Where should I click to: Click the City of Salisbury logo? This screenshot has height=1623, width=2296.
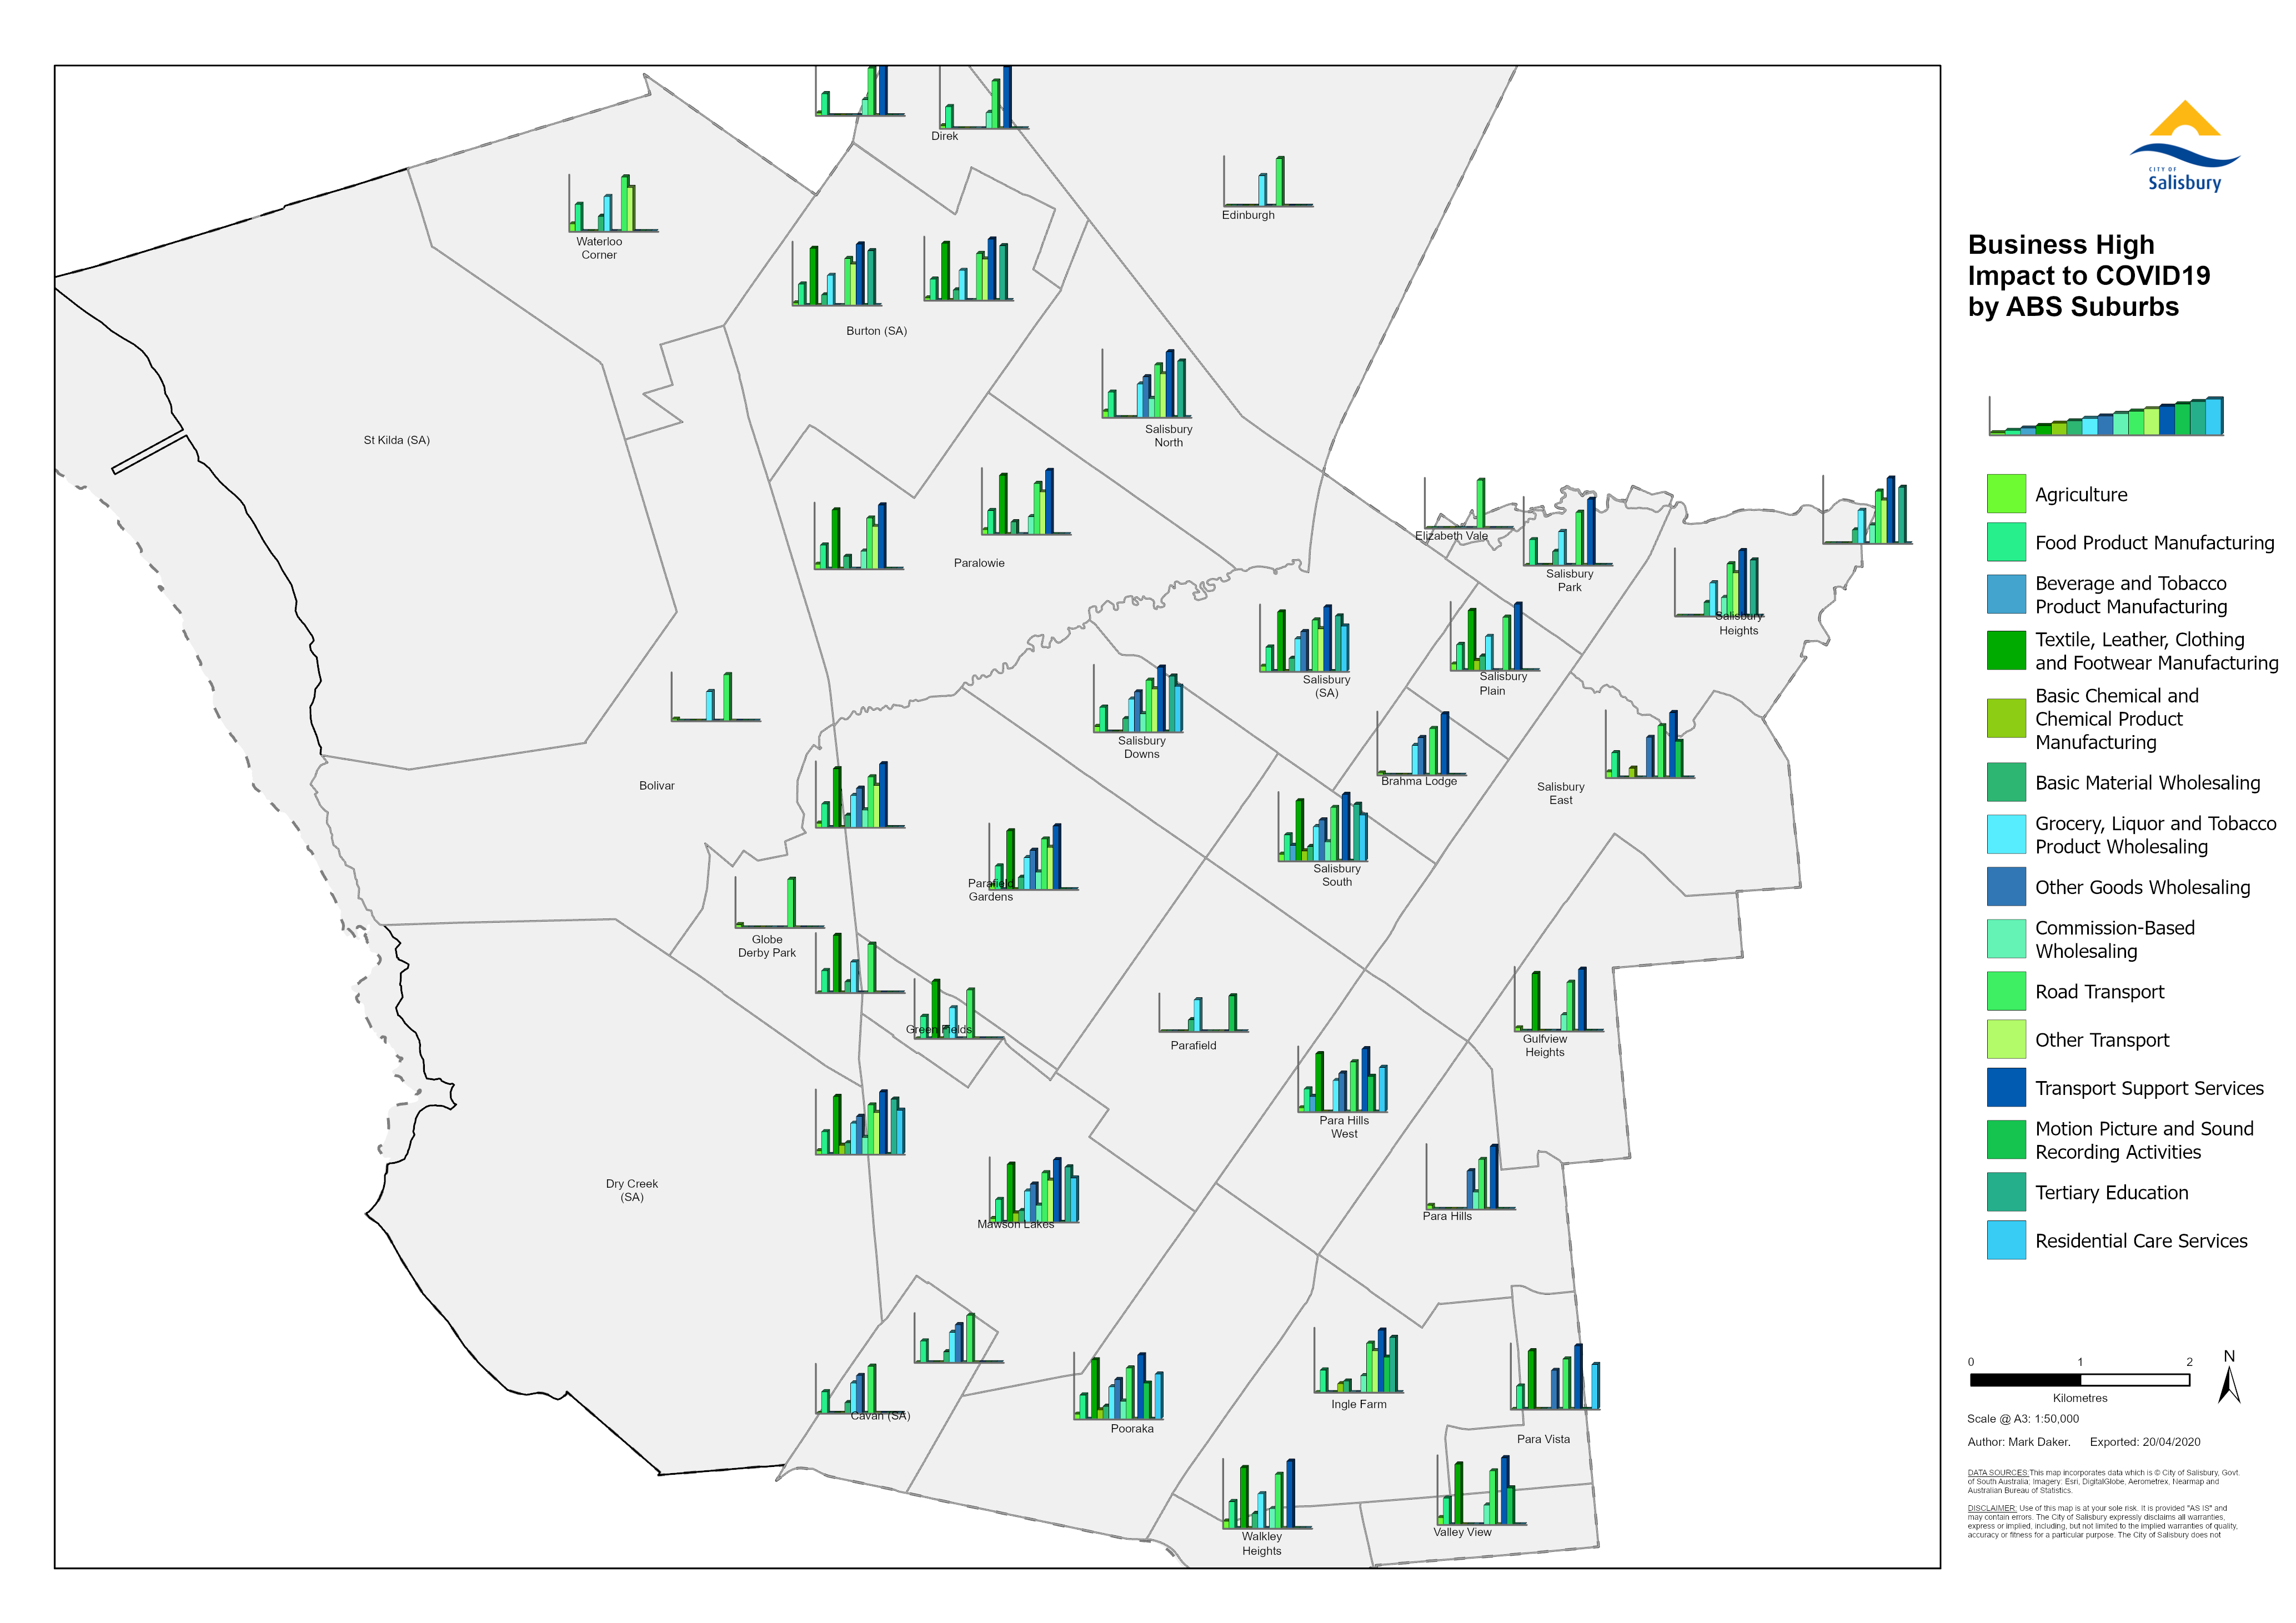tap(2184, 147)
